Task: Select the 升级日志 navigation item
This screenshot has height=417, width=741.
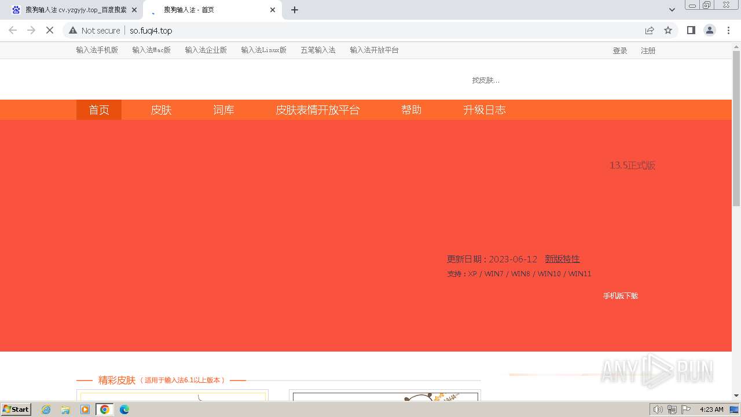Action: 484,110
